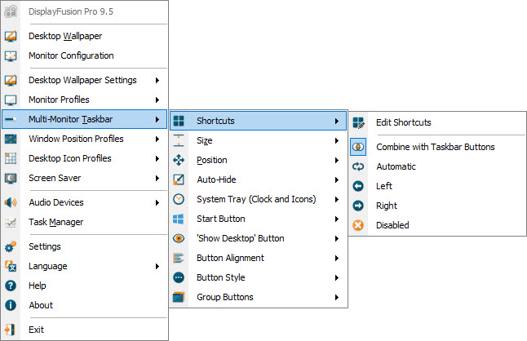
Task: Open the Button Alignment menu entry
Action: click(x=259, y=258)
